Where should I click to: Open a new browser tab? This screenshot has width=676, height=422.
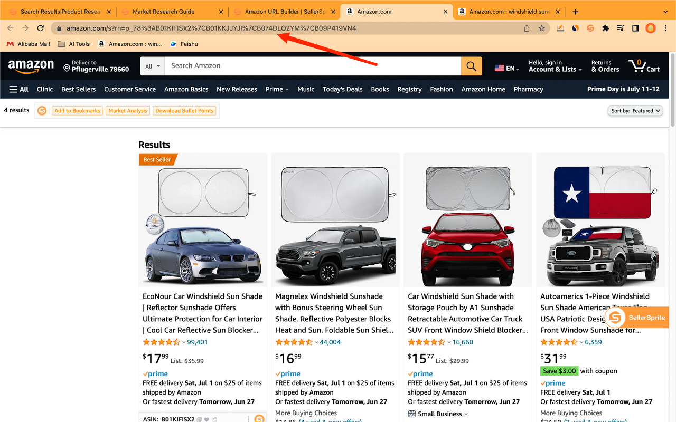point(576,12)
